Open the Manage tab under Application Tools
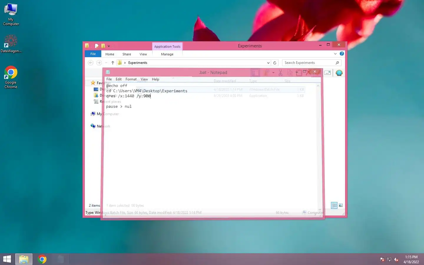Screen dimensions: 424x265 coord(167,54)
